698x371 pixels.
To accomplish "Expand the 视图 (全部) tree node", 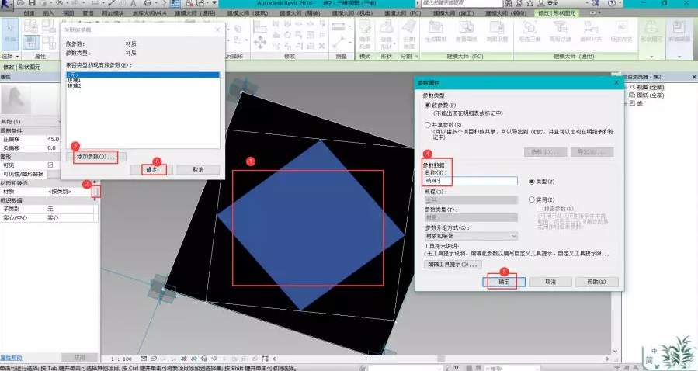I will 630,86.
